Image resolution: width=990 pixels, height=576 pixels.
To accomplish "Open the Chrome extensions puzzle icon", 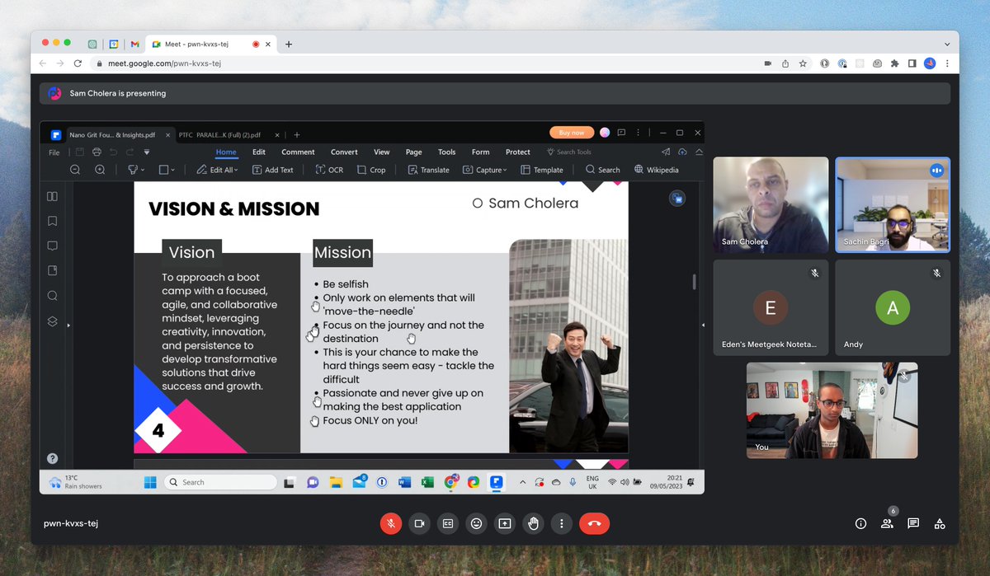I will click(x=895, y=63).
